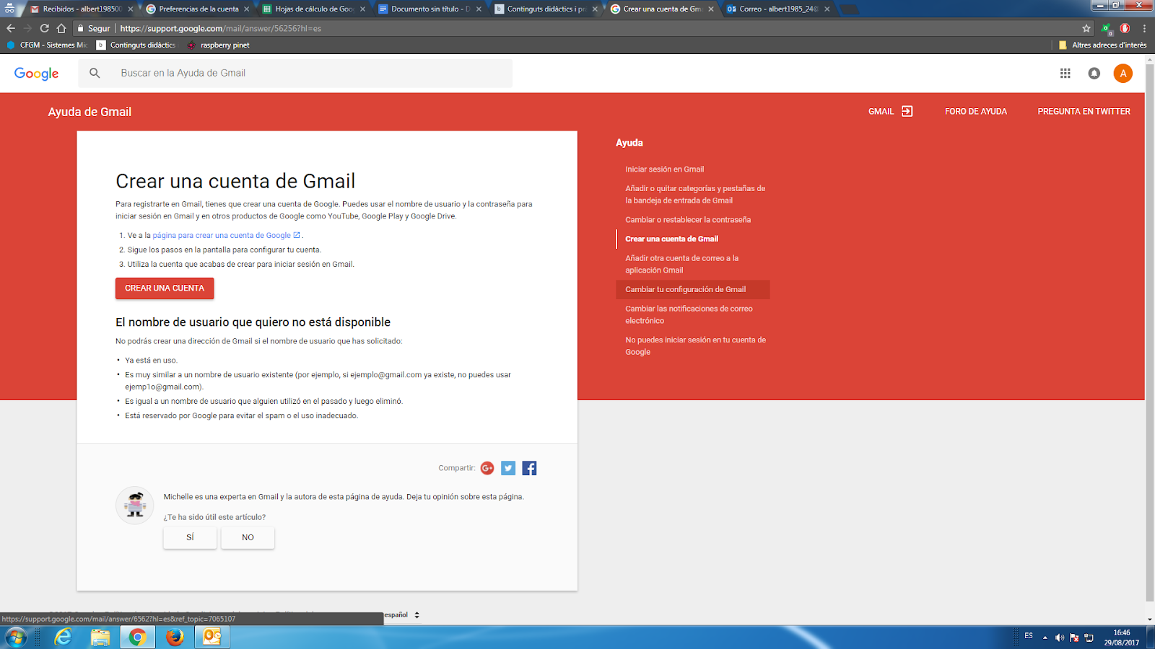Click the ES language indicator in tray
The height and width of the screenshot is (649, 1155).
tap(1029, 636)
